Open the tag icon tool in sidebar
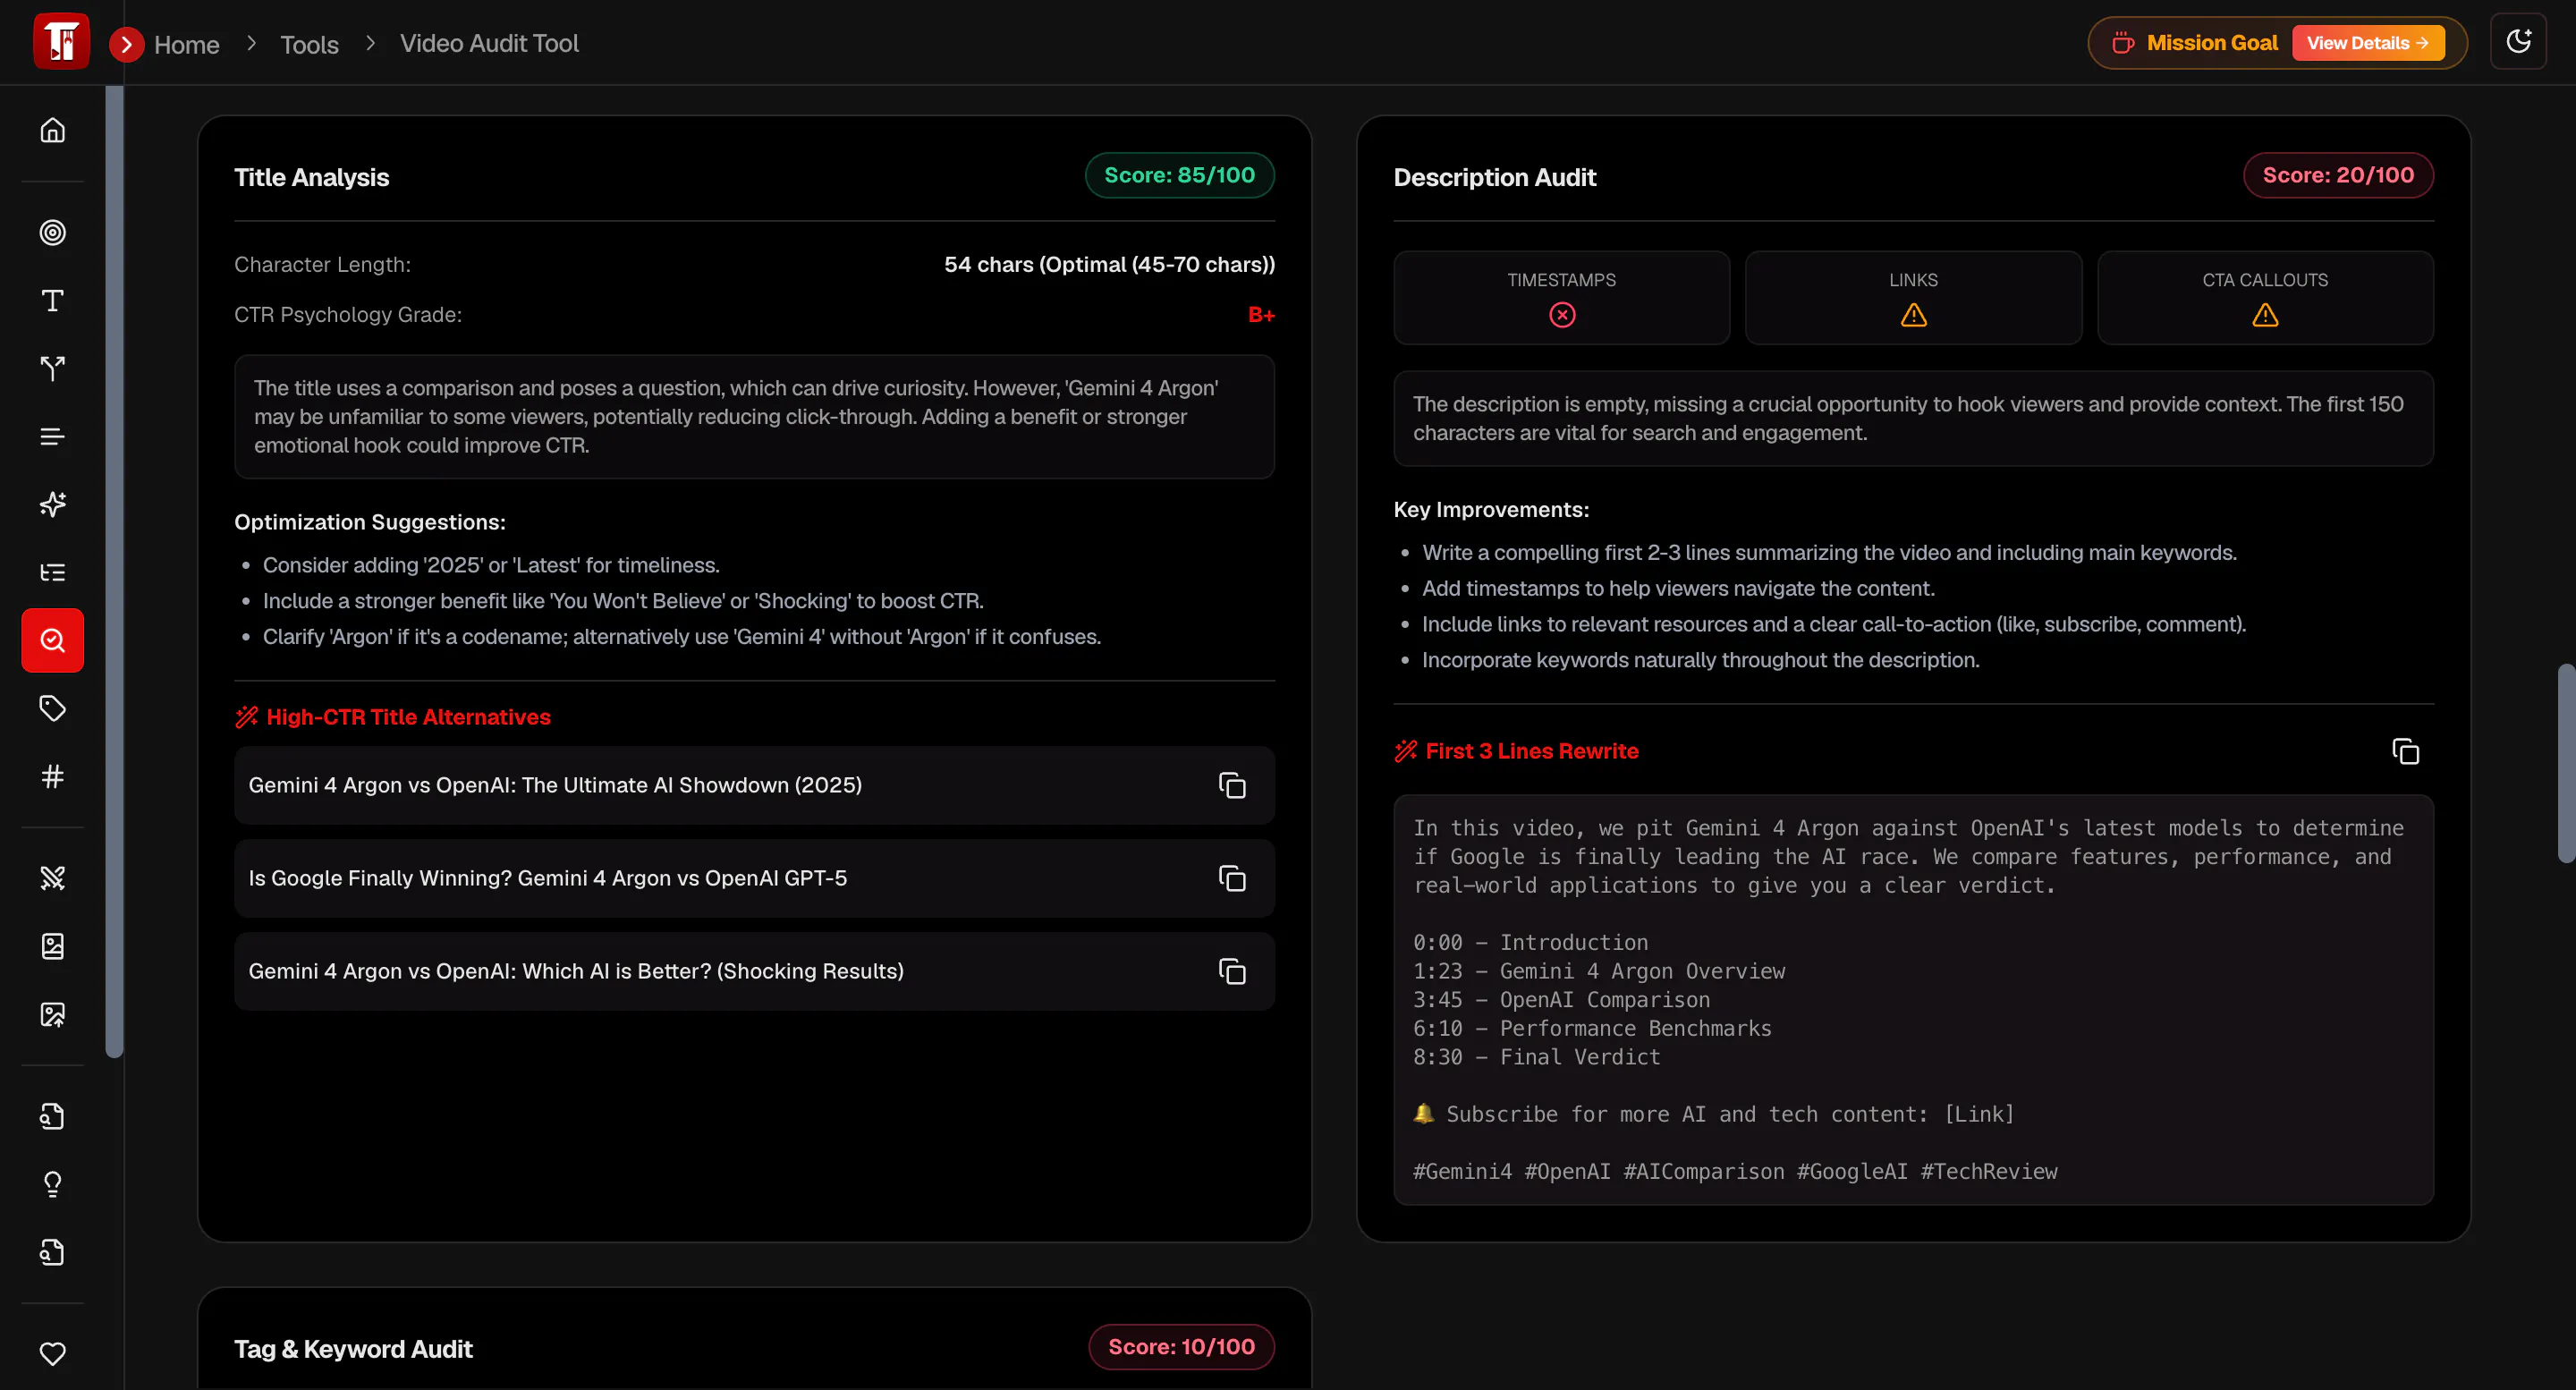2576x1390 pixels. click(x=52, y=708)
